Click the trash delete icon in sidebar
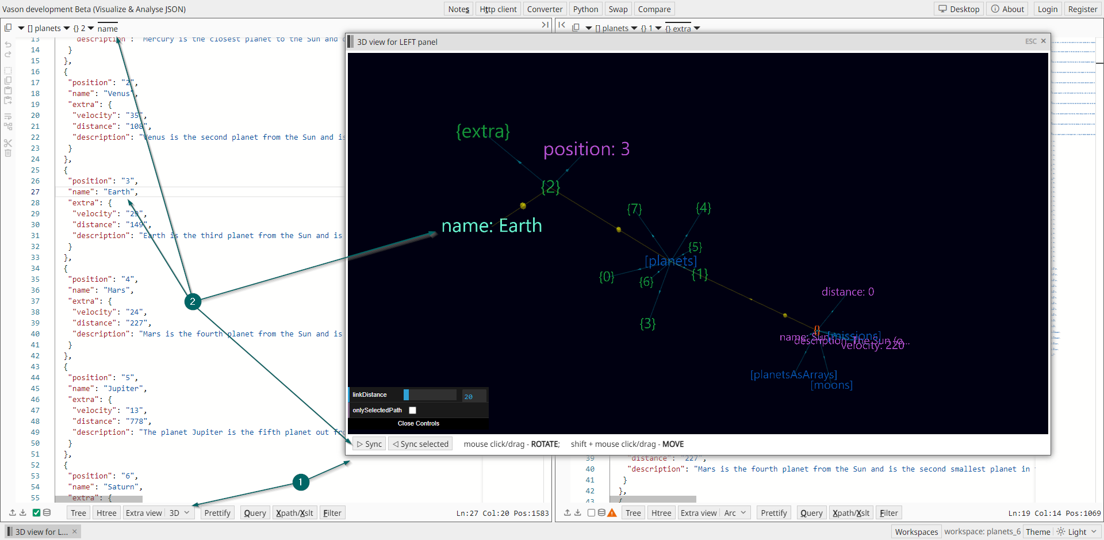The height and width of the screenshot is (540, 1104). (x=8, y=153)
